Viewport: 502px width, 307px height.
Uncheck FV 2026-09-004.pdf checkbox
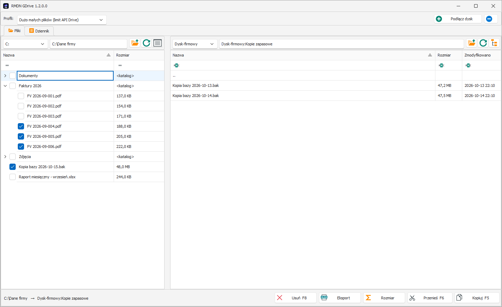click(x=21, y=126)
